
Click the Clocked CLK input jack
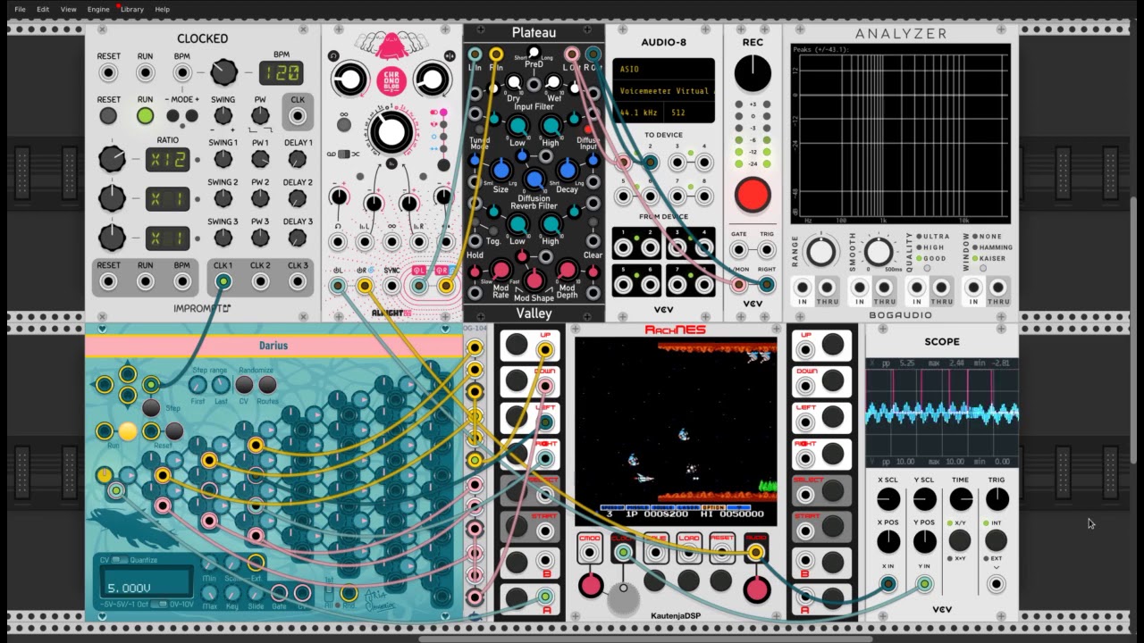298,115
